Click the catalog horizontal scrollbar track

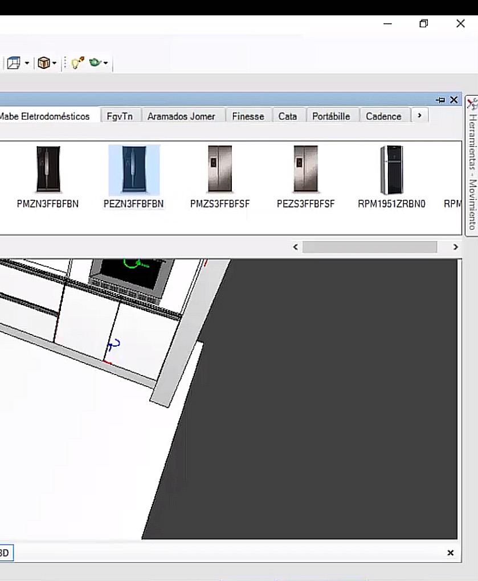(369, 247)
